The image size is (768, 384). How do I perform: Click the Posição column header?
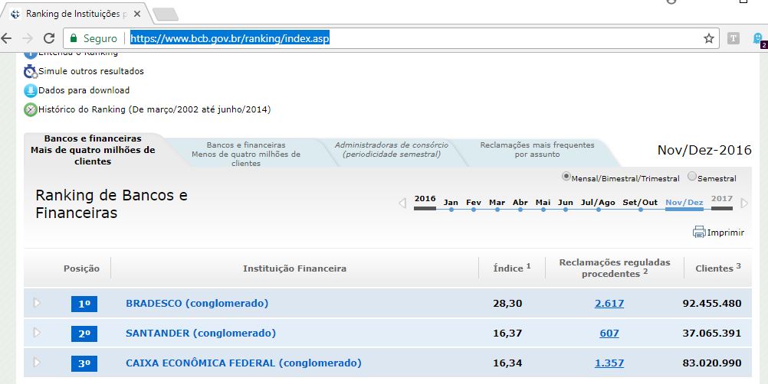pos(81,268)
